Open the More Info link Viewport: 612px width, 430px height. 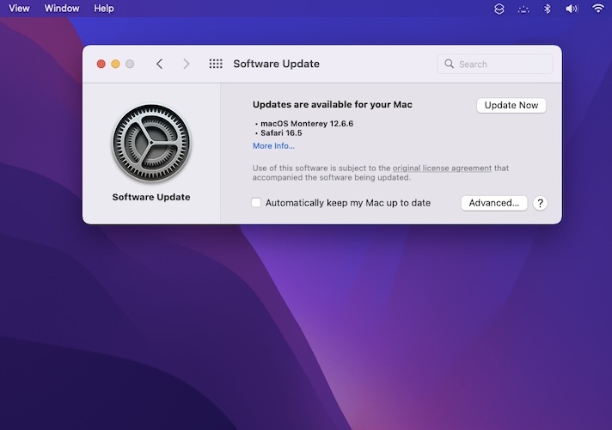pos(273,145)
